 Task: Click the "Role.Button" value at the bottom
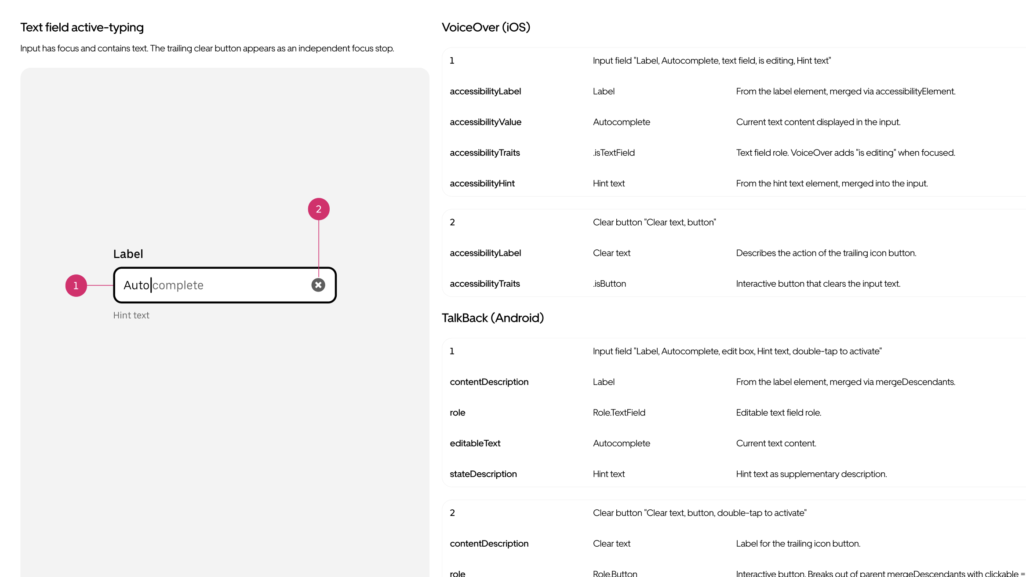point(615,573)
